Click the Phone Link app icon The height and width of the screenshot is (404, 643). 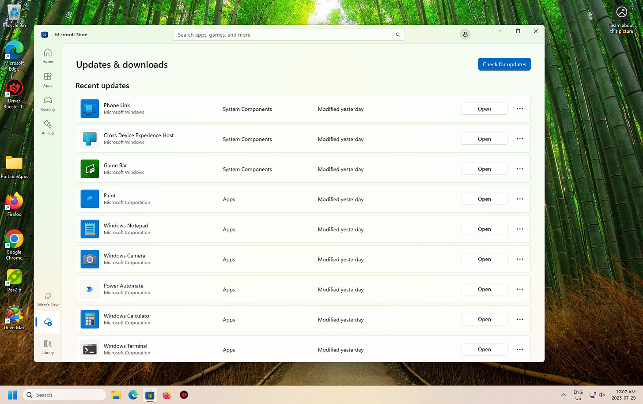pyautogui.click(x=90, y=109)
